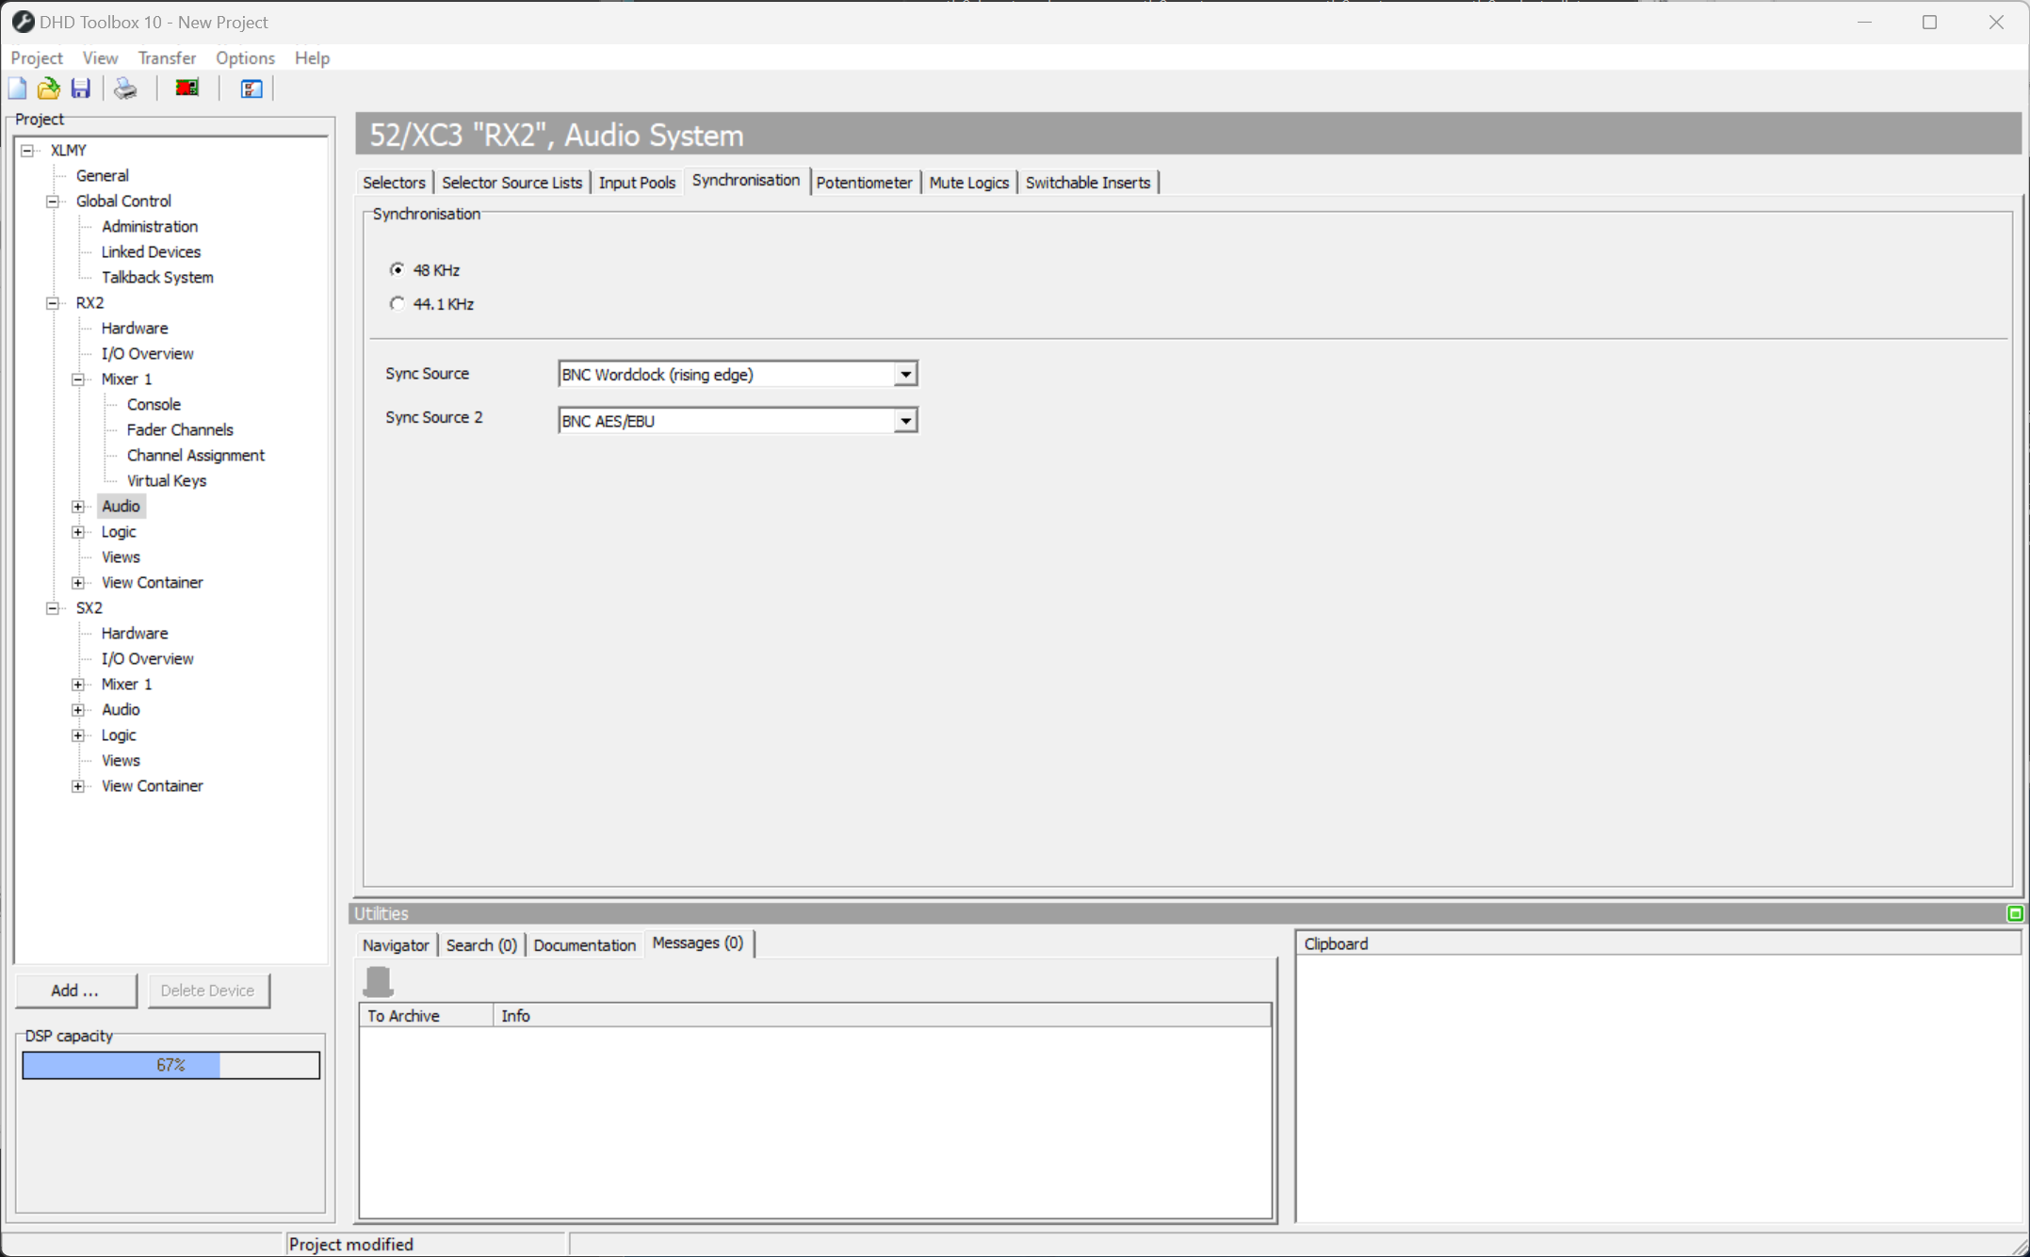The image size is (2030, 1257).
Task: Open the Sync Source 2 dropdown
Action: point(905,420)
